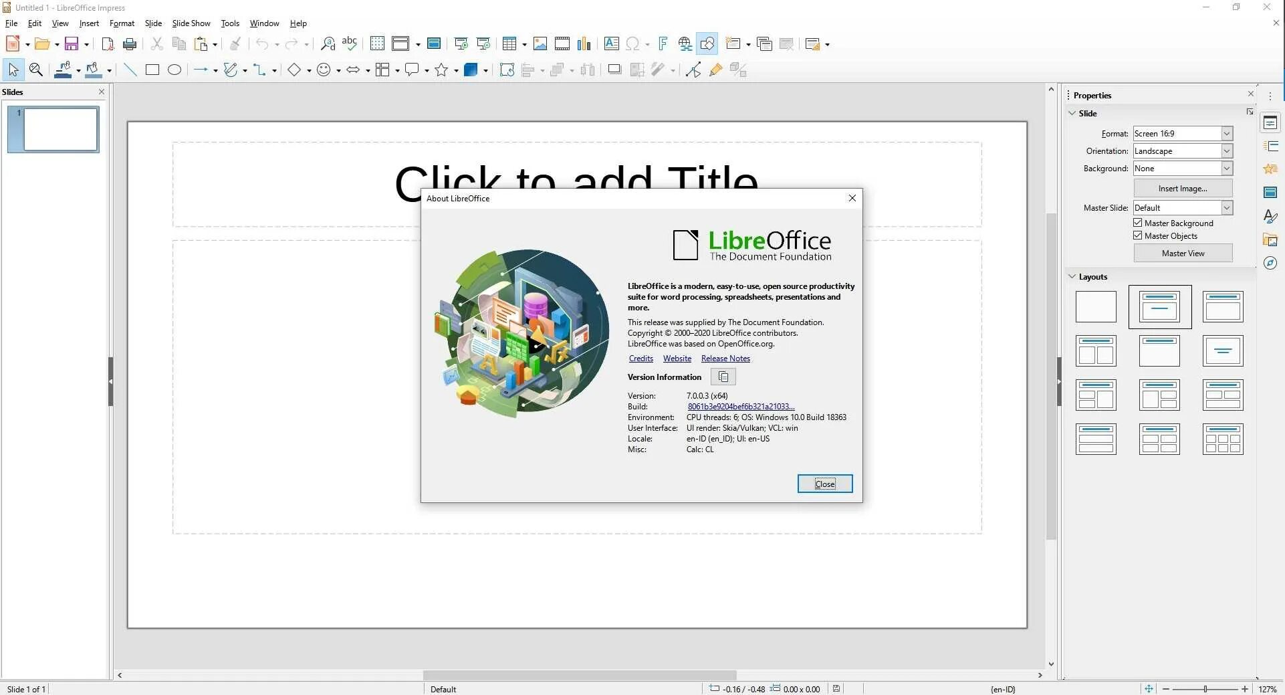The width and height of the screenshot is (1285, 695).
Task: Click the Export as PDF icon
Action: (107, 44)
